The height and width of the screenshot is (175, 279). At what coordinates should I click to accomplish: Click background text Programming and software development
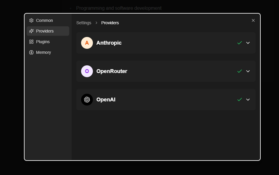tap(119, 8)
